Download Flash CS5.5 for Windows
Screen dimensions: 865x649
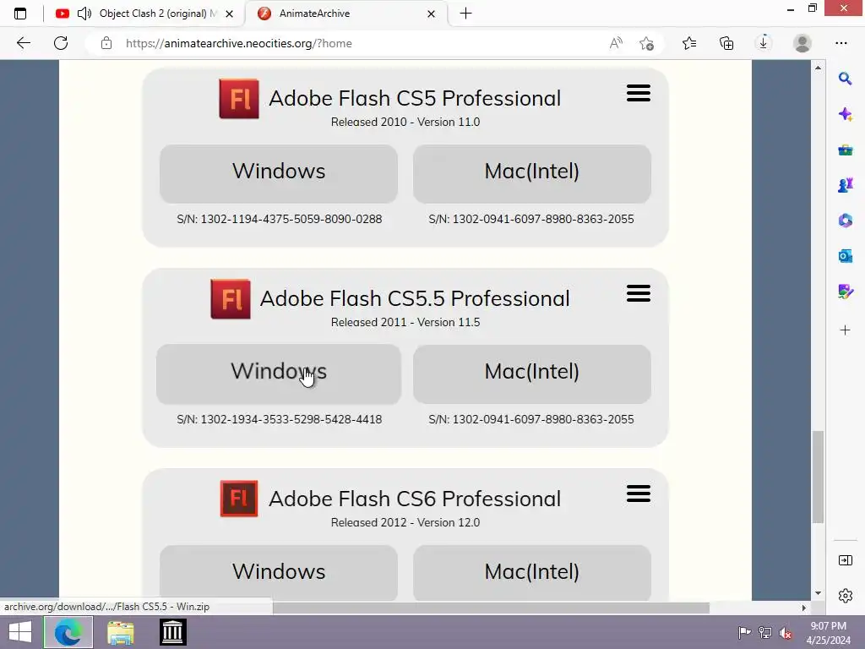(x=279, y=374)
